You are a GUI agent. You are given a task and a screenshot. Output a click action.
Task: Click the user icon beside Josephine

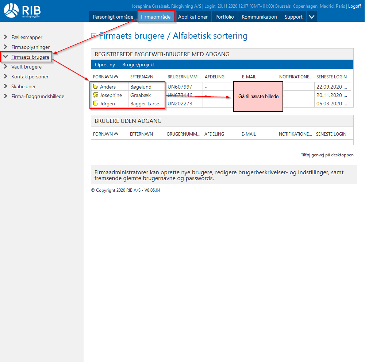tap(96, 95)
